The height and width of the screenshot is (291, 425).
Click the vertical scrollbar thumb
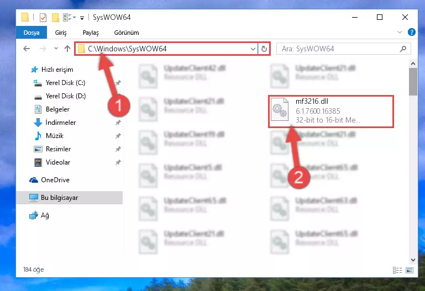(413, 82)
